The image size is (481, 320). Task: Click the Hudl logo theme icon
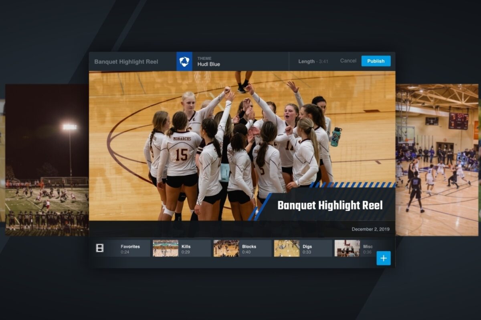[184, 61]
